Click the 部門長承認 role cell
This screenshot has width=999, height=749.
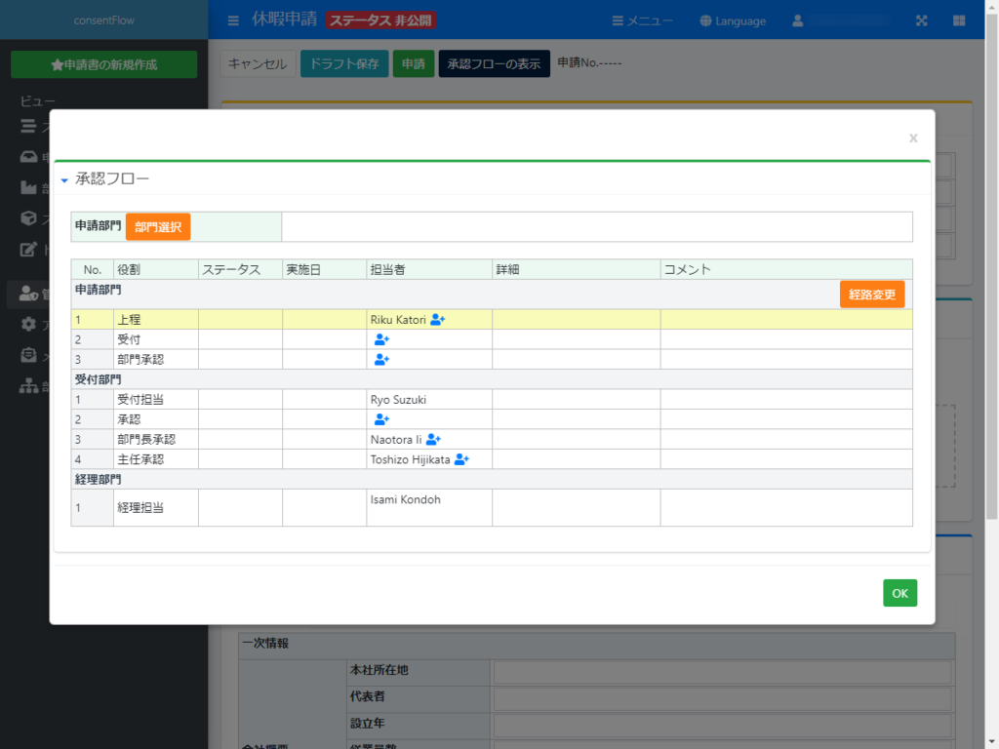coord(155,440)
